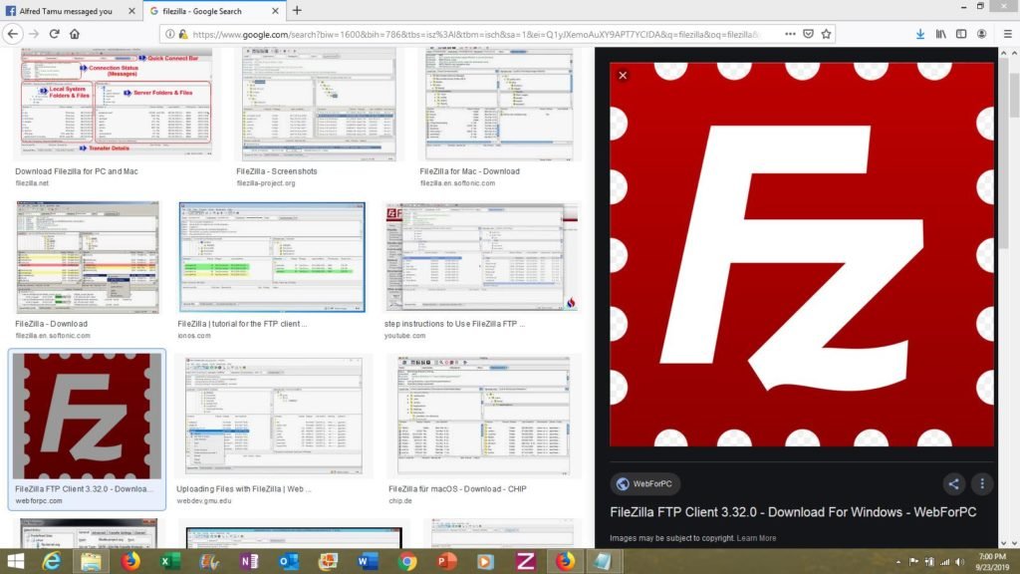This screenshot has width=1020, height=574.
Task: Open Outlook from the taskbar
Action: coord(288,561)
